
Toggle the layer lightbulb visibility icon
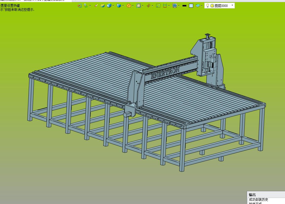(x=208, y=6)
